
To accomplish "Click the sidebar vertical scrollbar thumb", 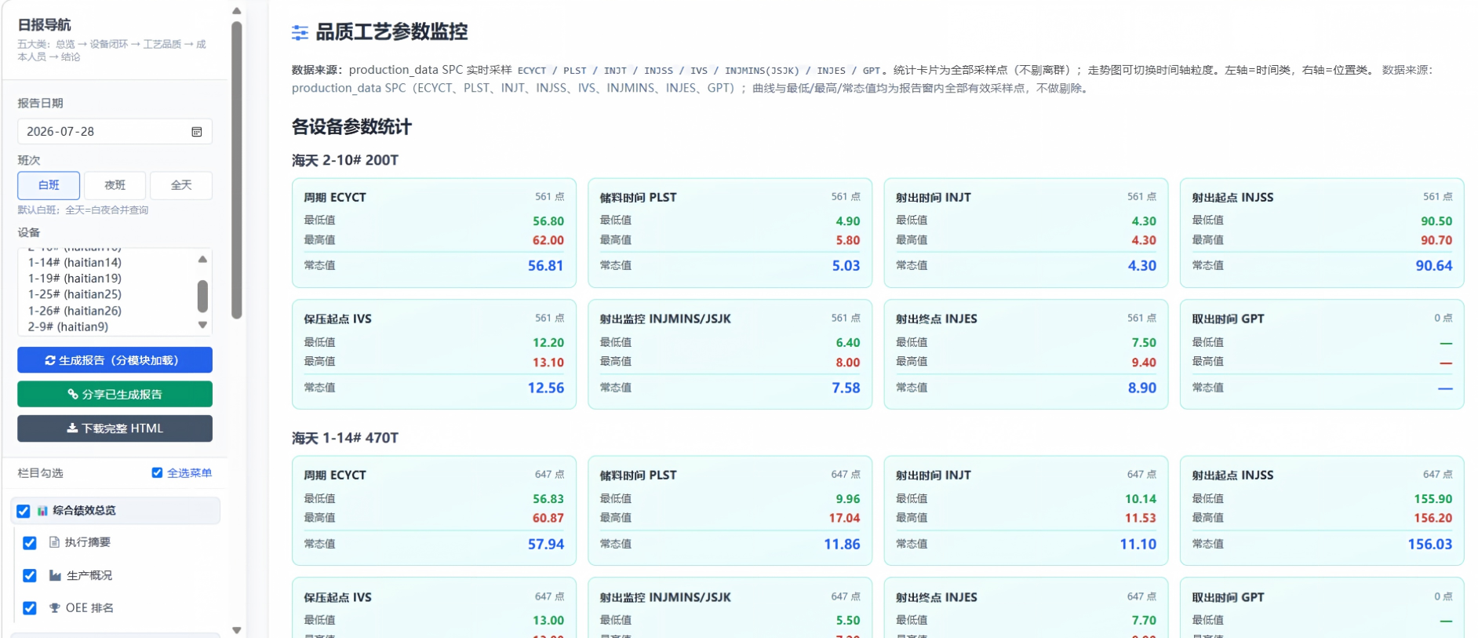I will tap(237, 170).
